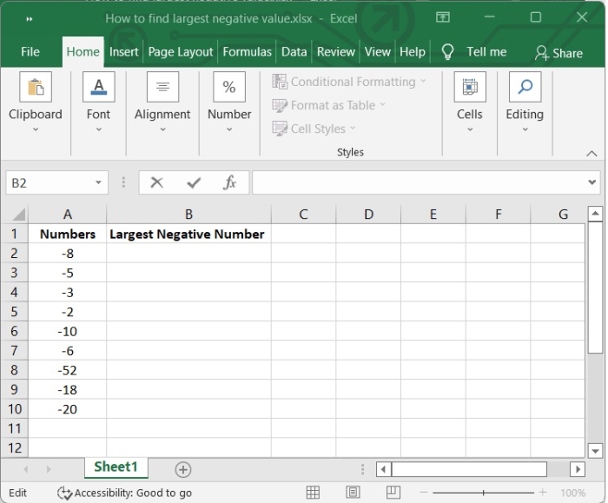This screenshot has width=608, height=503.
Task: Open the Cells group icon
Action: [x=470, y=87]
